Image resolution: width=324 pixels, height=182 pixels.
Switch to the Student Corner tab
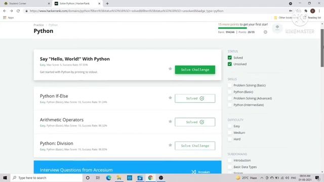click(x=27, y=4)
